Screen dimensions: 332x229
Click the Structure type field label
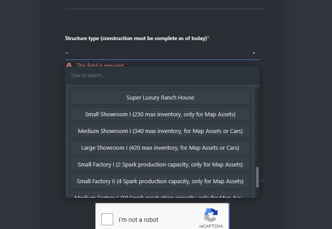(136, 38)
